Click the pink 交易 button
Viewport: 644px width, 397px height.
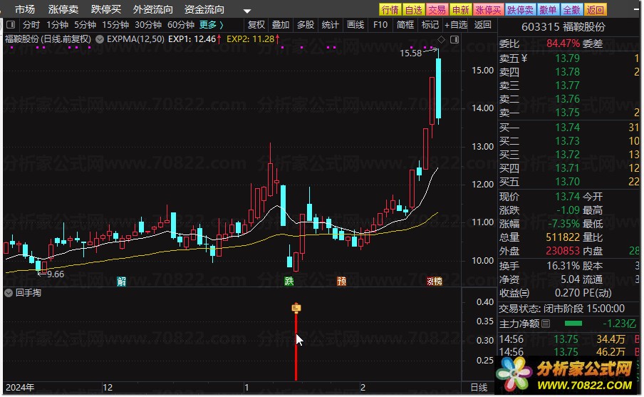point(437,9)
